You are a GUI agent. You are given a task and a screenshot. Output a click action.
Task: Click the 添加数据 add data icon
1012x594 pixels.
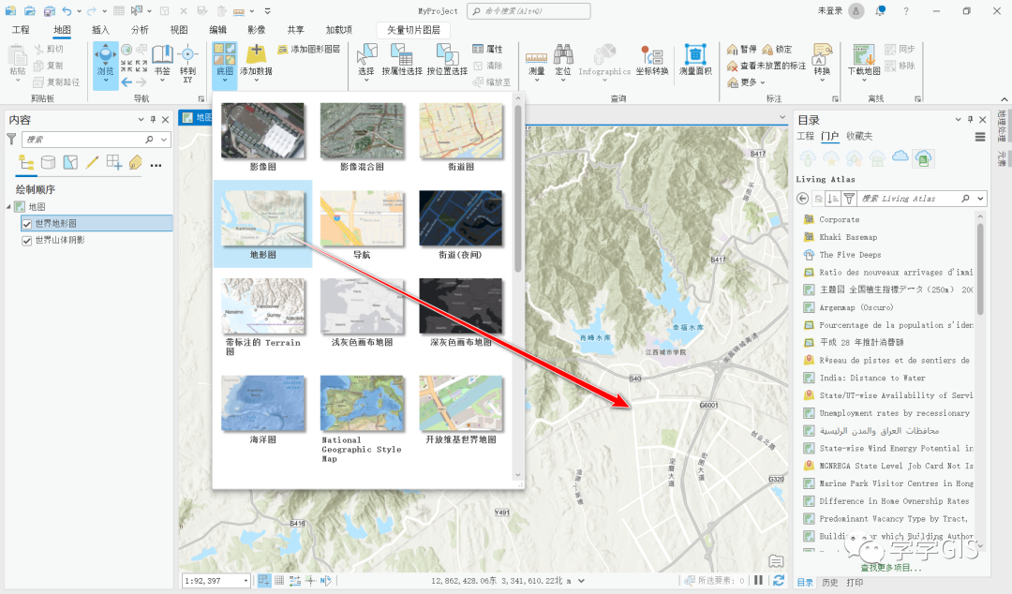coord(256,61)
